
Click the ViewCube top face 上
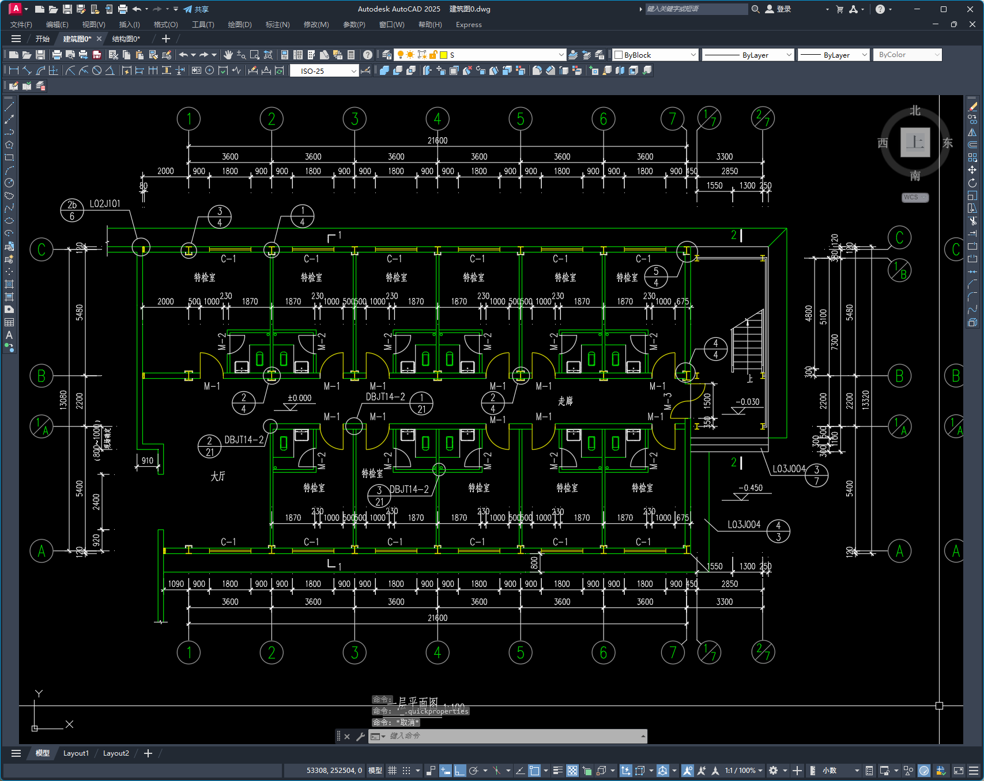pos(915,142)
